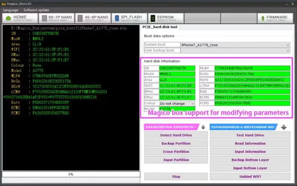Screen dimensions: 297x186
Task: Switch to the SPI_FLASH tab
Action: (129, 18)
